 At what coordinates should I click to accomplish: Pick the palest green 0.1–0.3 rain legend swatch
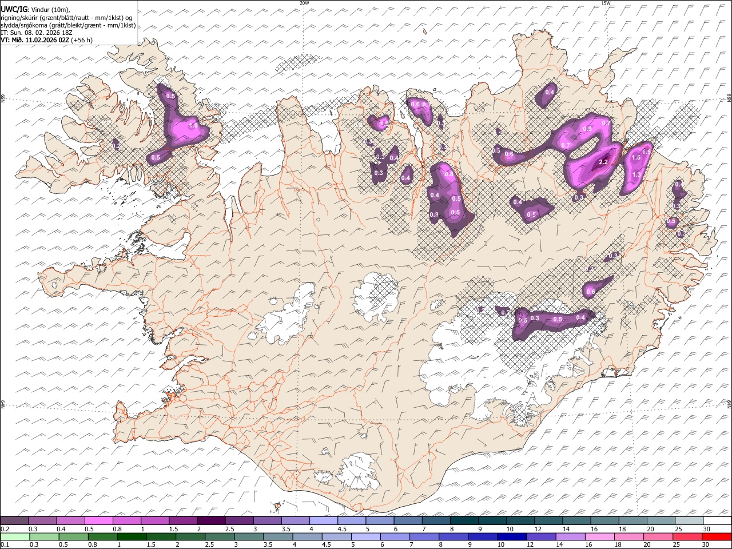[14, 536]
